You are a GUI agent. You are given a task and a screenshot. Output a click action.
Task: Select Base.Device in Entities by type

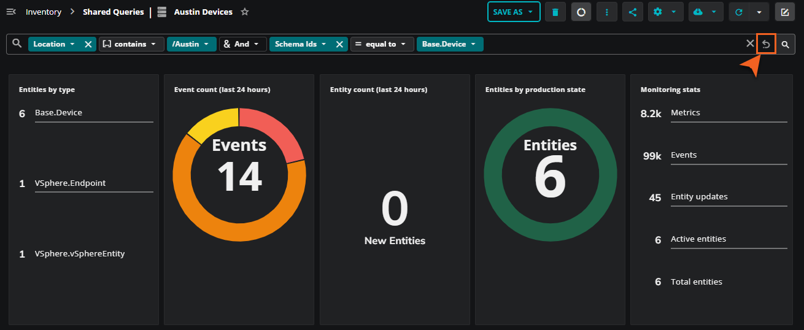point(58,113)
